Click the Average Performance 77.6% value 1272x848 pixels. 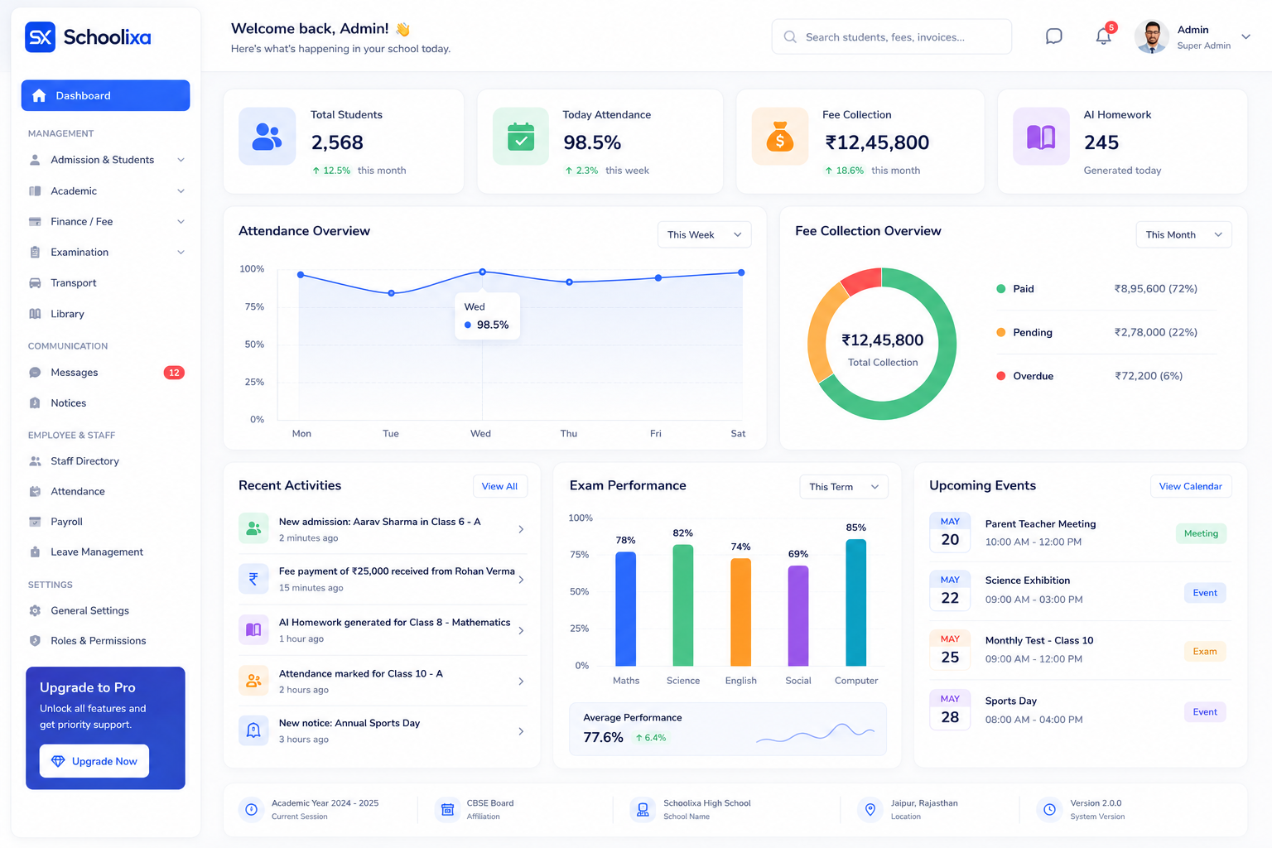click(603, 737)
